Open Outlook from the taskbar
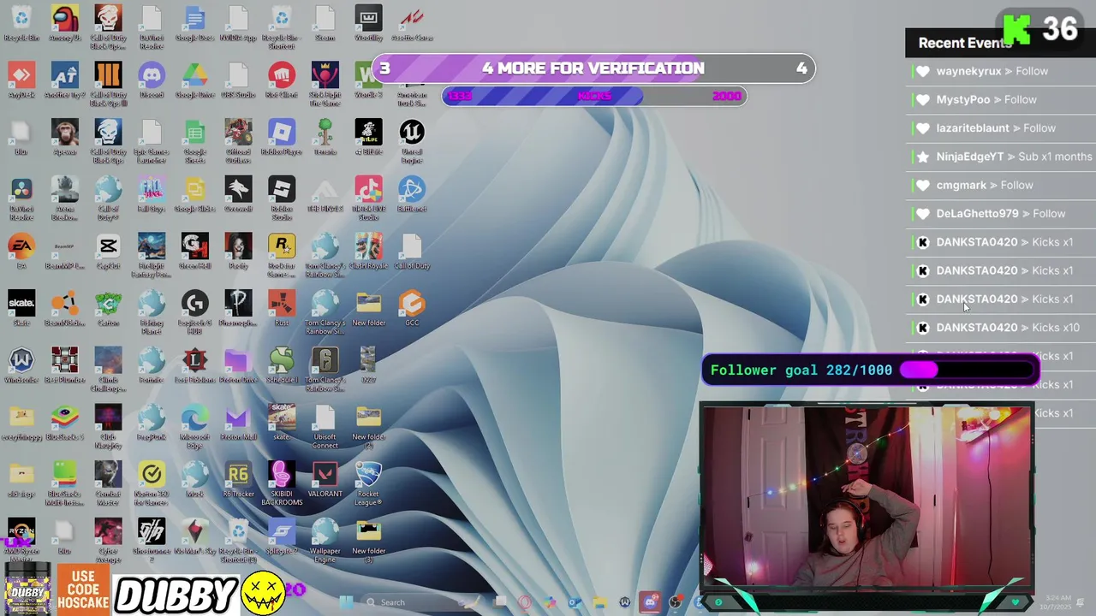The image size is (1096, 616). coord(575,602)
